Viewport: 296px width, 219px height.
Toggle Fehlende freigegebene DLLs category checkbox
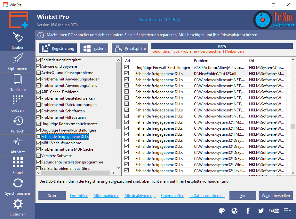tap(38, 137)
